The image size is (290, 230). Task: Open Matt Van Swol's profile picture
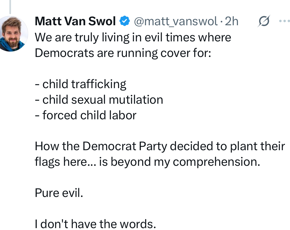point(14,34)
